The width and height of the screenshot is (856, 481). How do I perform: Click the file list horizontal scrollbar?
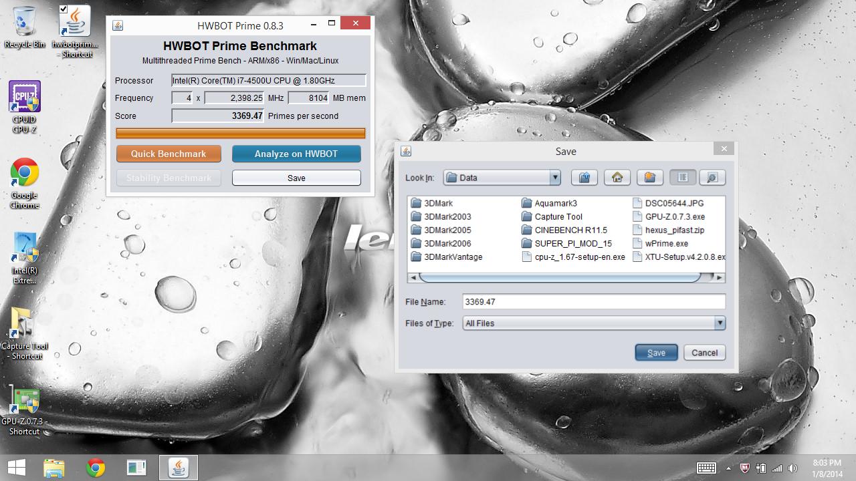click(x=560, y=277)
